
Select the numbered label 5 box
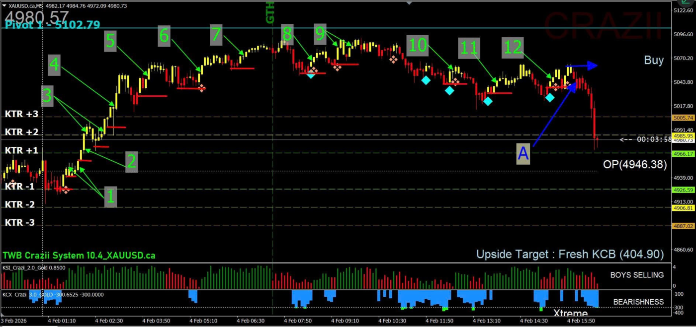pos(110,42)
